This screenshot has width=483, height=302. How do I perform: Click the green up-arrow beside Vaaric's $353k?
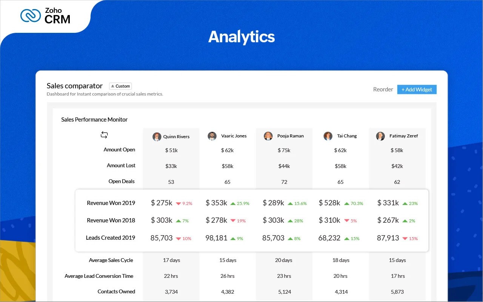click(233, 203)
